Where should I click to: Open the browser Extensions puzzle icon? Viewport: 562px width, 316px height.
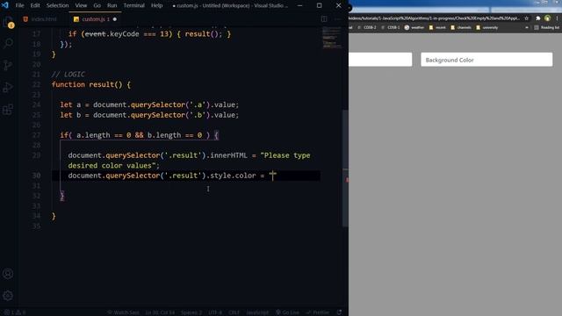tap(538, 18)
